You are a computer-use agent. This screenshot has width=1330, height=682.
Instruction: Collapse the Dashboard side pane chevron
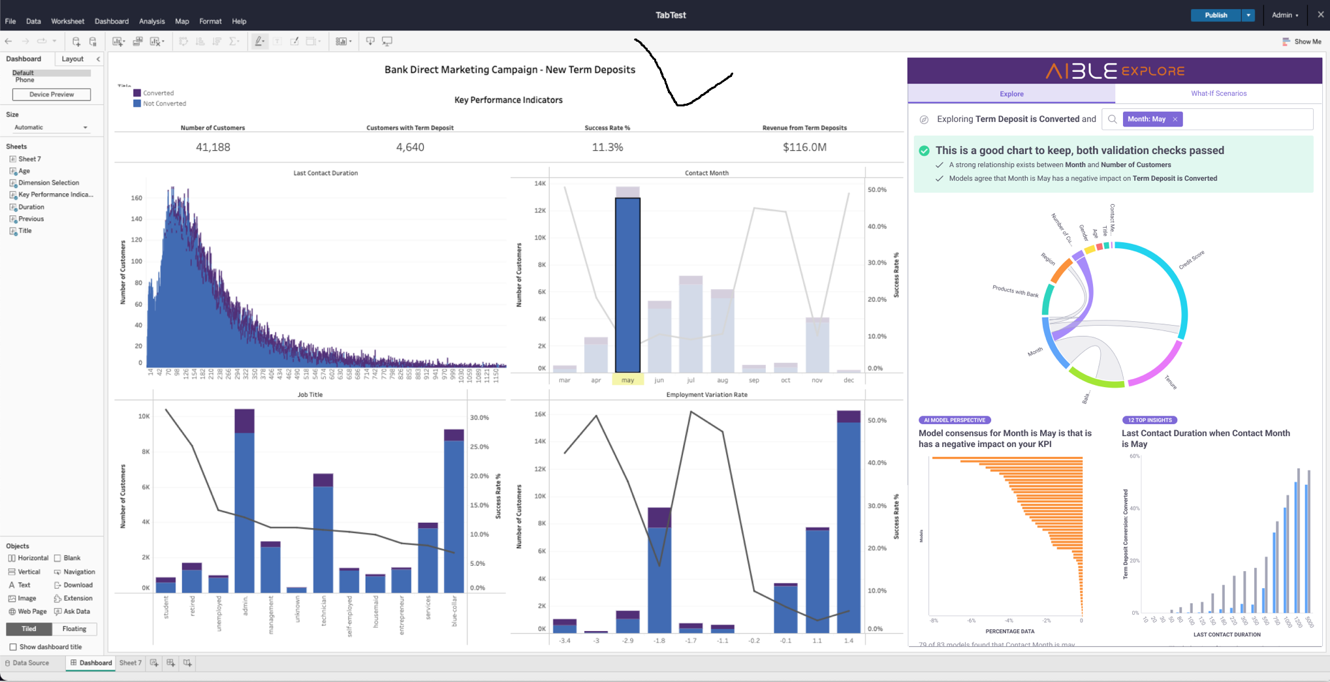click(98, 59)
